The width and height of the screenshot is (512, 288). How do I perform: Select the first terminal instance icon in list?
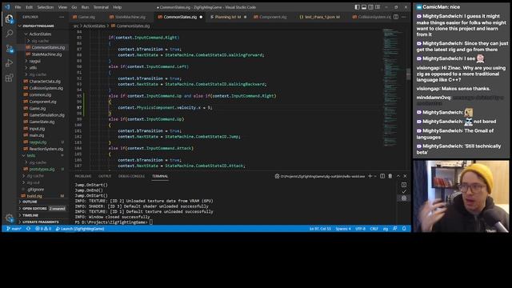click(x=404, y=185)
